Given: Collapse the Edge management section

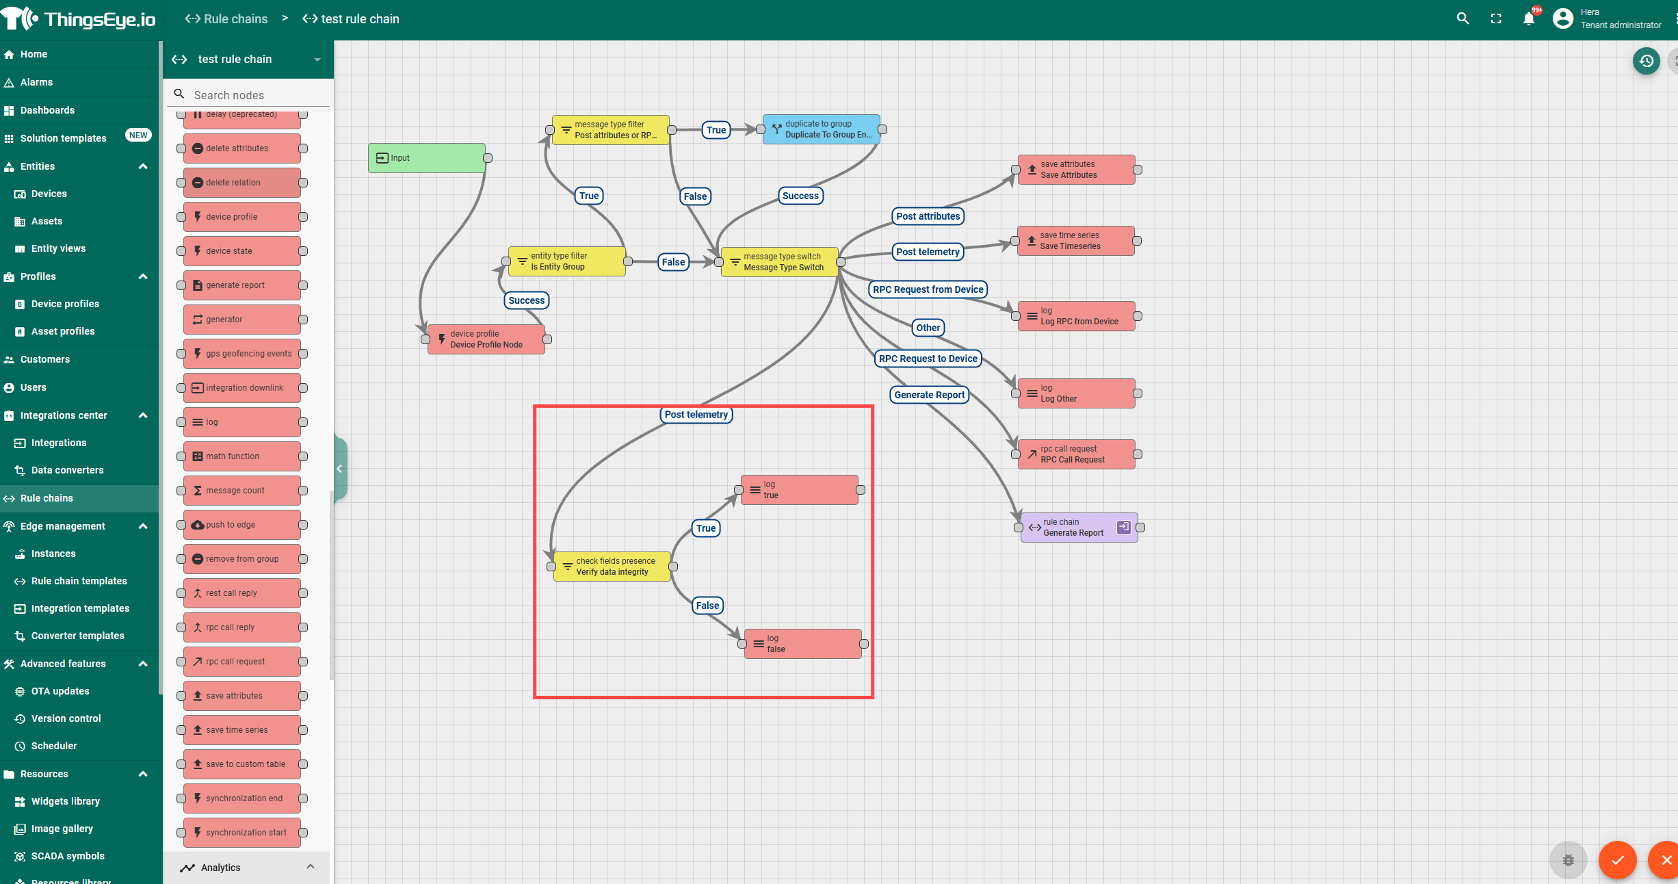Looking at the screenshot, I should pyautogui.click(x=143, y=526).
